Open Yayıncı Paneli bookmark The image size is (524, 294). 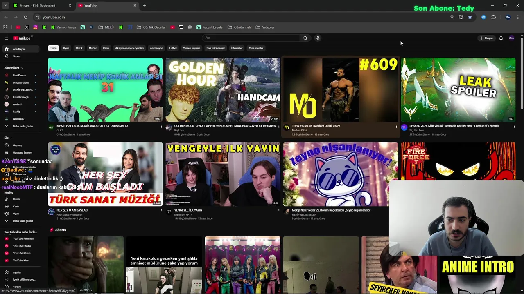(x=63, y=27)
